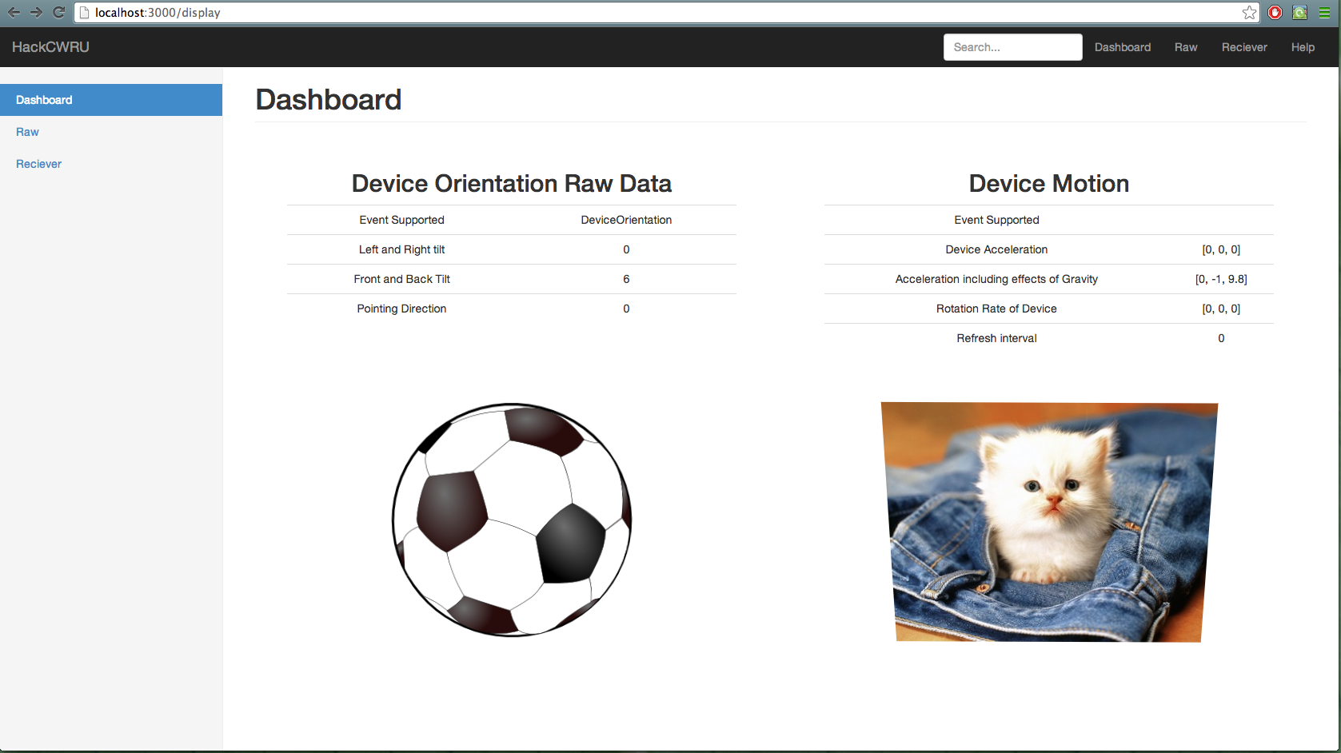Click the Pointing Direction value 0
The image size is (1341, 753).
click(x=626, y=309)
